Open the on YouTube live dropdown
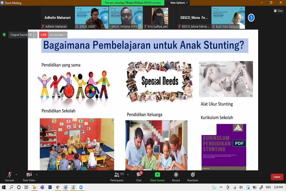Image resolution: width=286 pixels, height=191 pixels. point(58,35)
